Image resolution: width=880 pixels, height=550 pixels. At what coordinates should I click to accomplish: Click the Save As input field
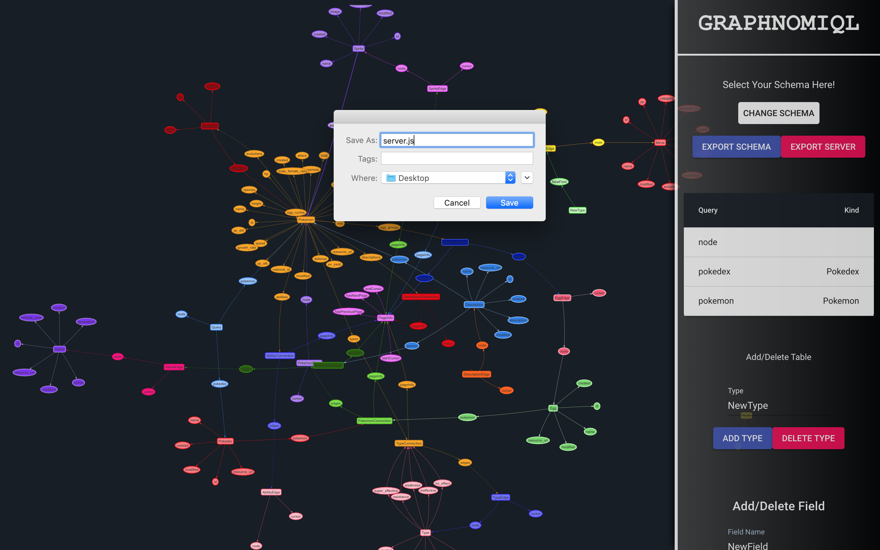(456, 141)
